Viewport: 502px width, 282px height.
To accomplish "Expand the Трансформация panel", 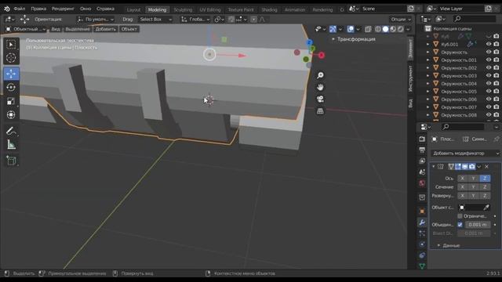I will [x=354, y=39].
